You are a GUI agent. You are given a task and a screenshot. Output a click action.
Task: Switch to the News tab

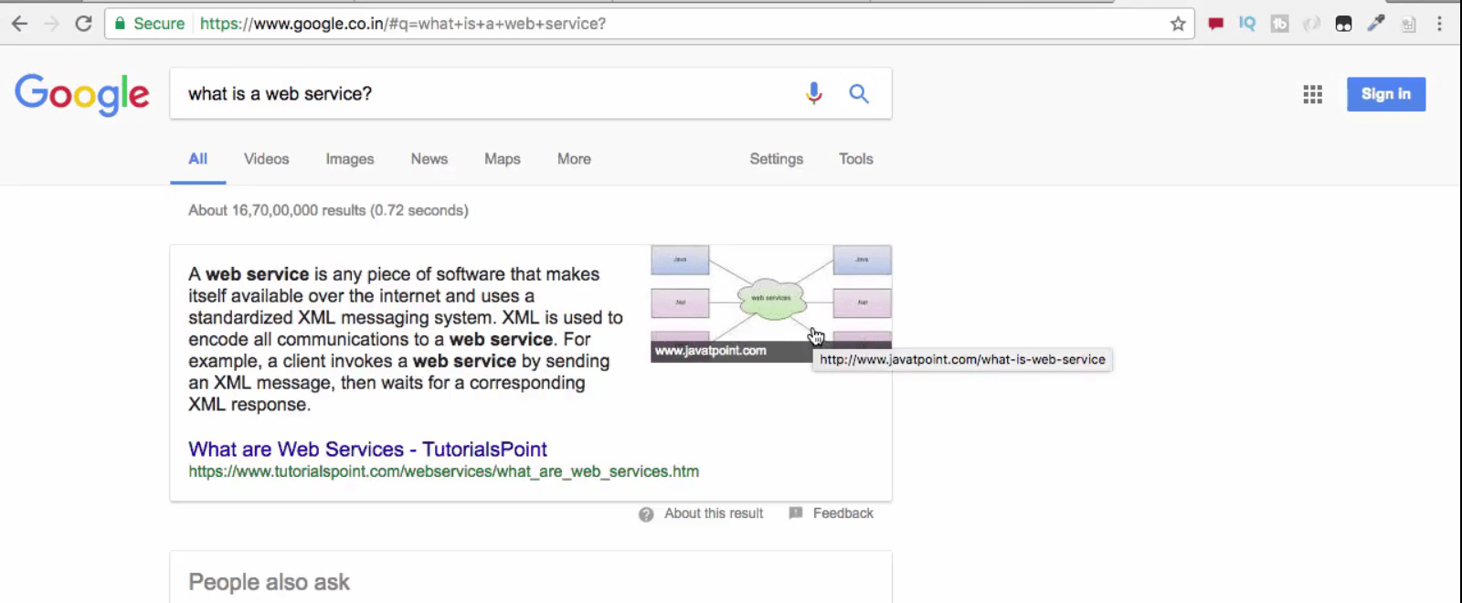[x=429, y=159]
